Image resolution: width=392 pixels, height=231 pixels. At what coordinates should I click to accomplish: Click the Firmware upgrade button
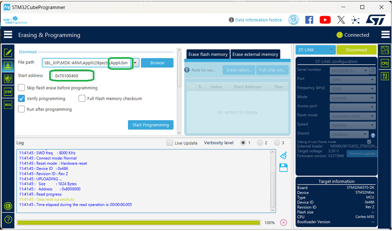(x=362, y=154)
